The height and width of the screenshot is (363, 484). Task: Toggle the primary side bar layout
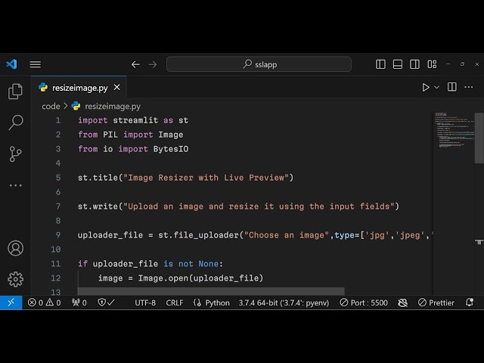(x=381, y=64)
